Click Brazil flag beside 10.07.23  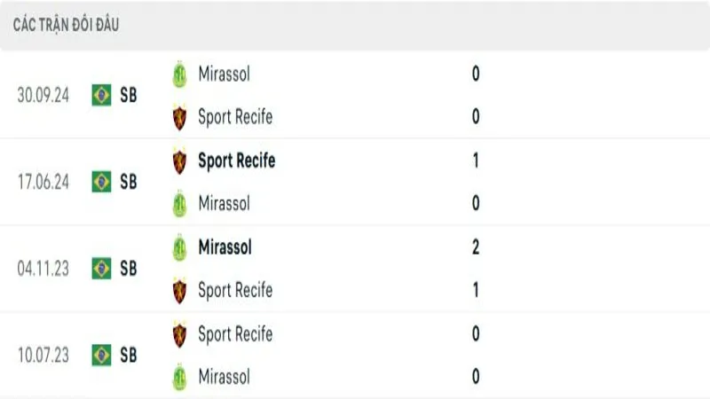click(102, 356)
